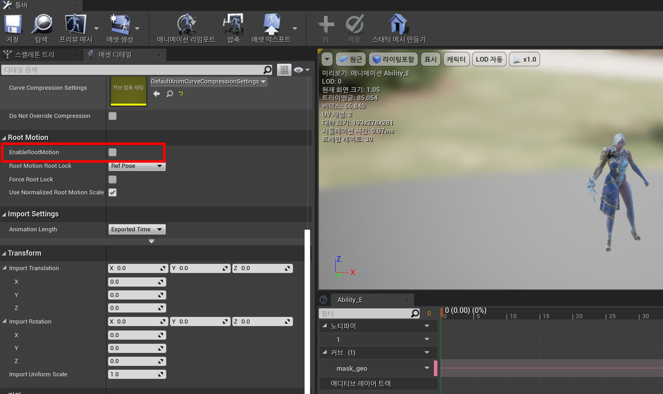
Task: Click 애니메이션 리임포트 icon
Action: [x=186, y=24]
